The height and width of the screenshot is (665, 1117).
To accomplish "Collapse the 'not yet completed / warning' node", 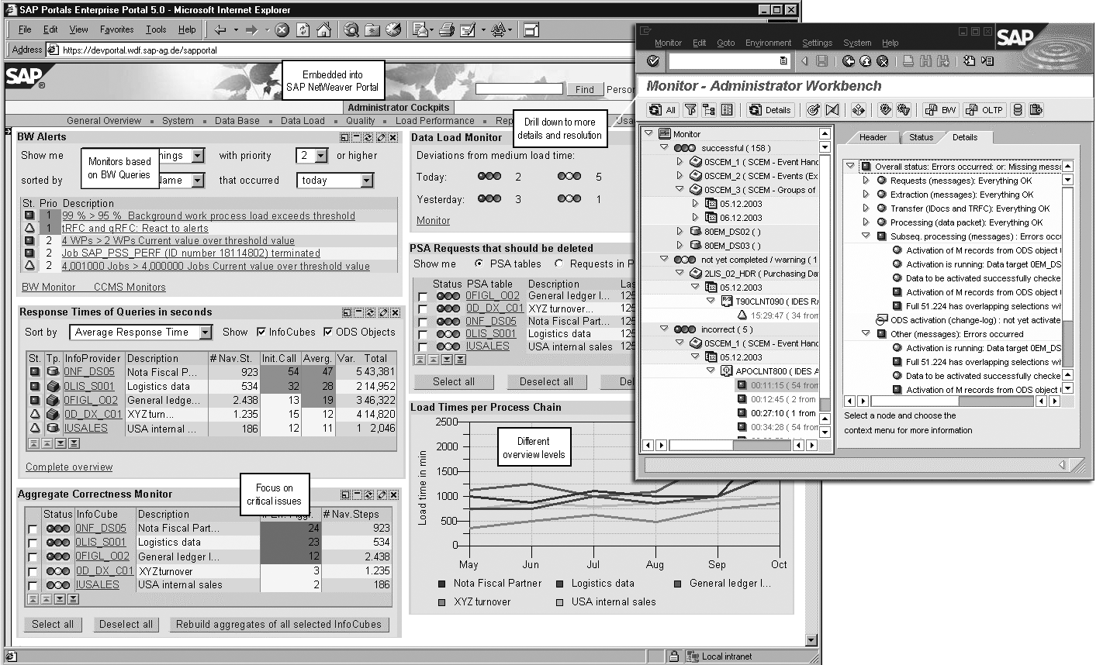I will [x=664, y=259].
